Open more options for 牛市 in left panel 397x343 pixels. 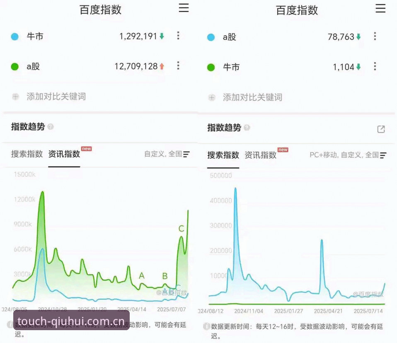click(178, 36)
